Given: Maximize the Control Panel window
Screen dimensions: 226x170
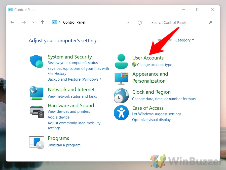Looking at the screenshot, I should [x=198, y=10].
